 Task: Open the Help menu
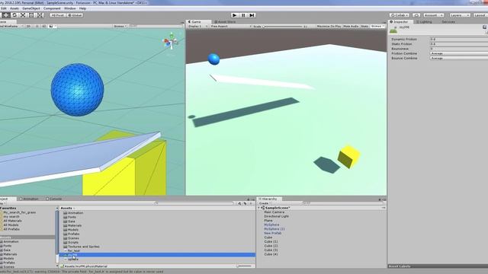(82, 8)
